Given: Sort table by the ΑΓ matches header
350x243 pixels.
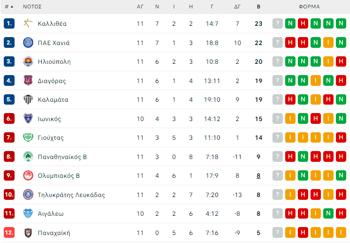Looking at the screenshot, I should tap(140, 7).
